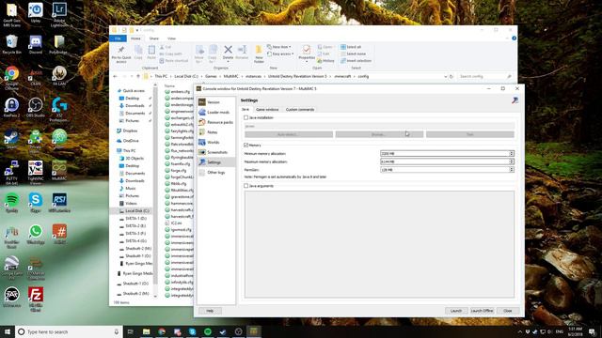Image resolution: width=602 pixels, height=338 pixels.
Task: Open the Recycle Bin on desktop
Action: point(12,45)
